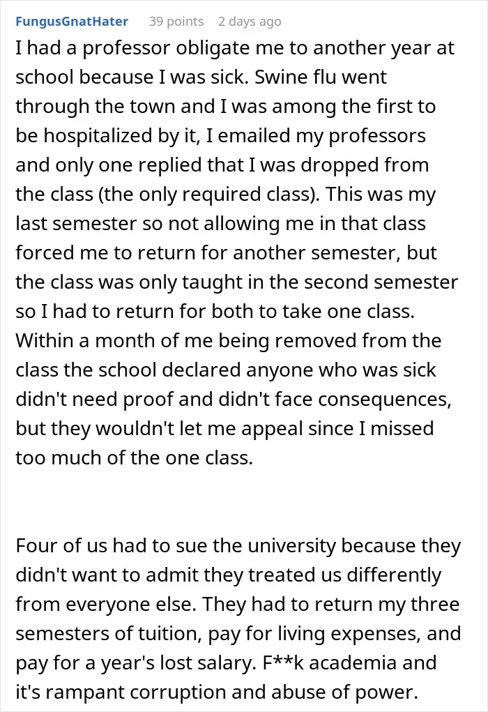
Task: Click the 39 points score label
Action: click(x=176, y=22)
